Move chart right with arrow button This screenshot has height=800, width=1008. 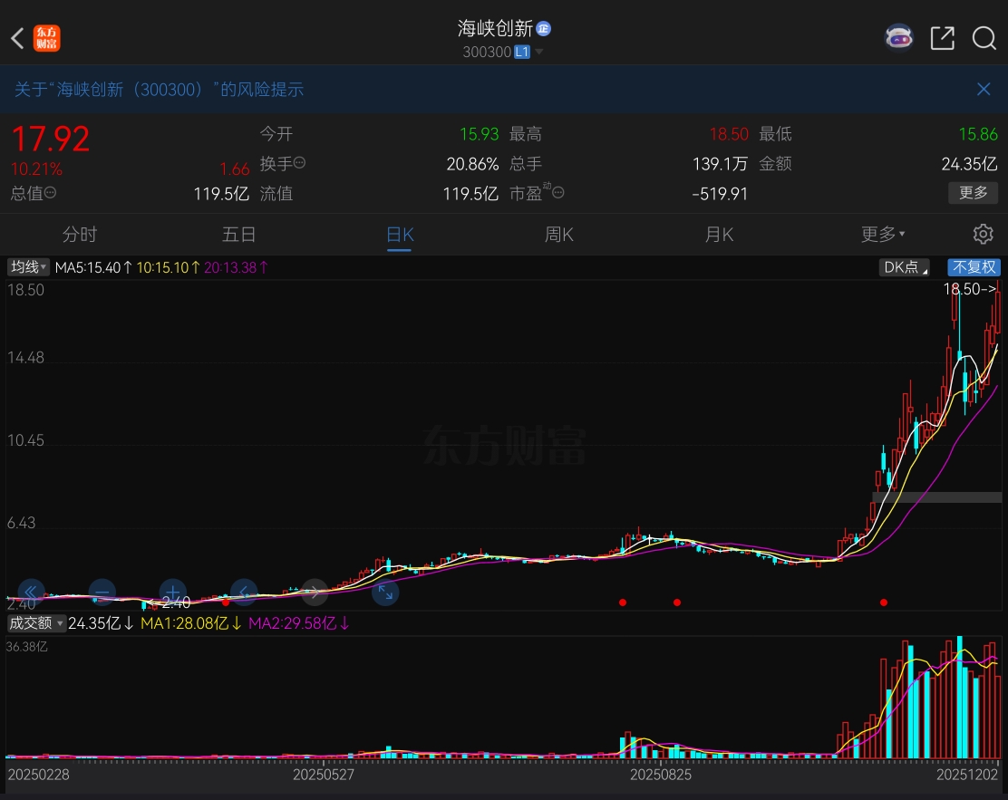tap(315, 593)
